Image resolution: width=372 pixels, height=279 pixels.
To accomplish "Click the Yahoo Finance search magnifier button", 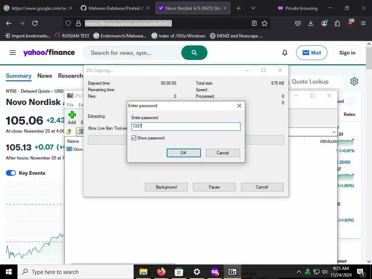I will (194, 53).
